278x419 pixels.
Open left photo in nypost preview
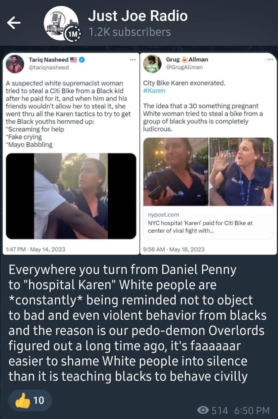(176, 172)
